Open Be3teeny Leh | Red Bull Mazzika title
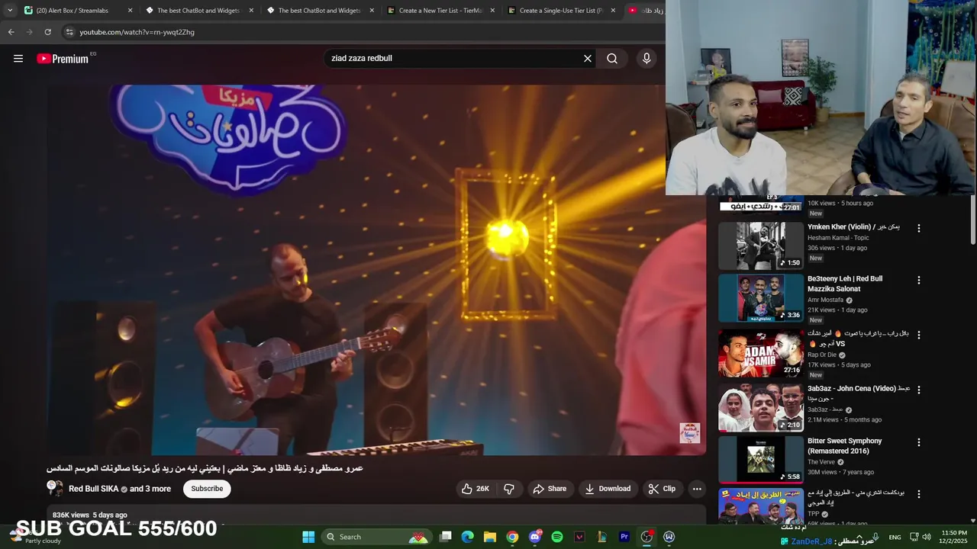 coord(845,284)
